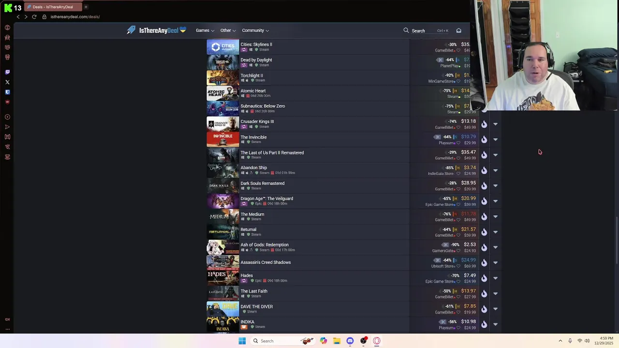This screenshot has width=619, height=348.
Task: Click the $13.18 price for Crusader Kings III
Action: tap(468, 121)
